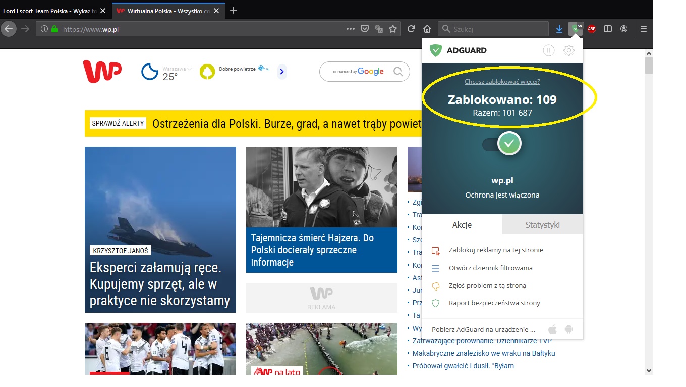Open AdGuard settings gear
686x387 pixels.
(x=569, y=50)
